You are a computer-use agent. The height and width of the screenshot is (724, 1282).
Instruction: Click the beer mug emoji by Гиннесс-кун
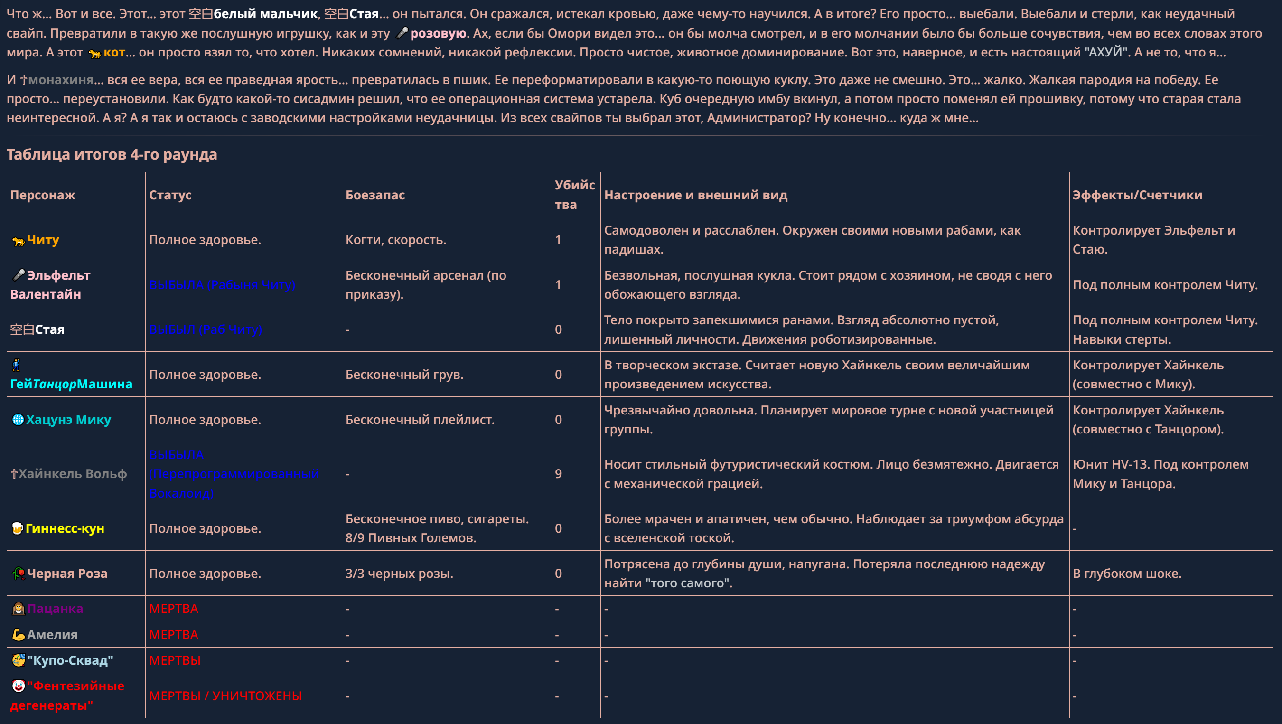click(18, 528)
